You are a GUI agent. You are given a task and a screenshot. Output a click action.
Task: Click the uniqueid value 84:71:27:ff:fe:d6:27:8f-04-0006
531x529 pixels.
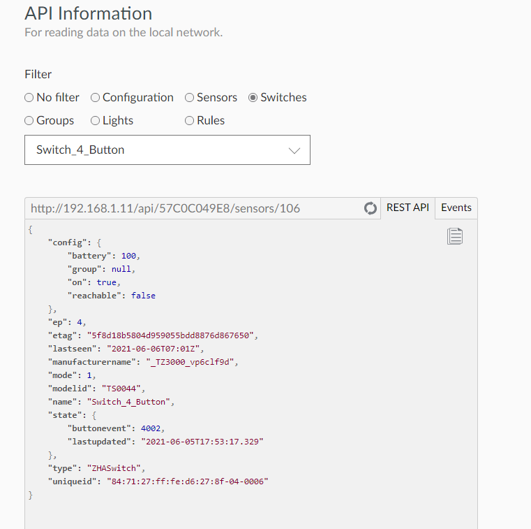point(187,481)
